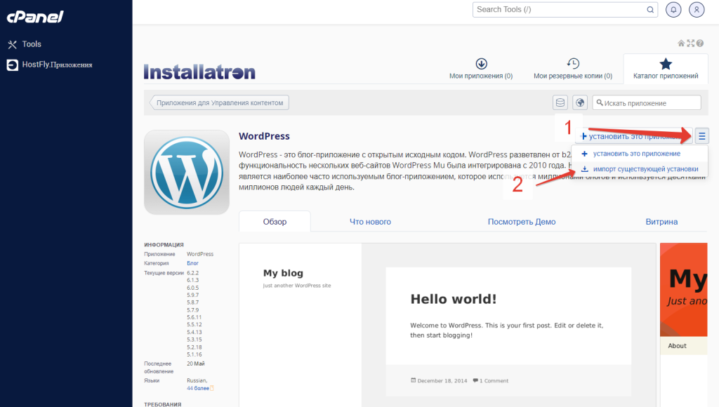719x407 pixels.
Task: Open the orange theme screenshot thumbnail
Action: click(x=683, y=325)
